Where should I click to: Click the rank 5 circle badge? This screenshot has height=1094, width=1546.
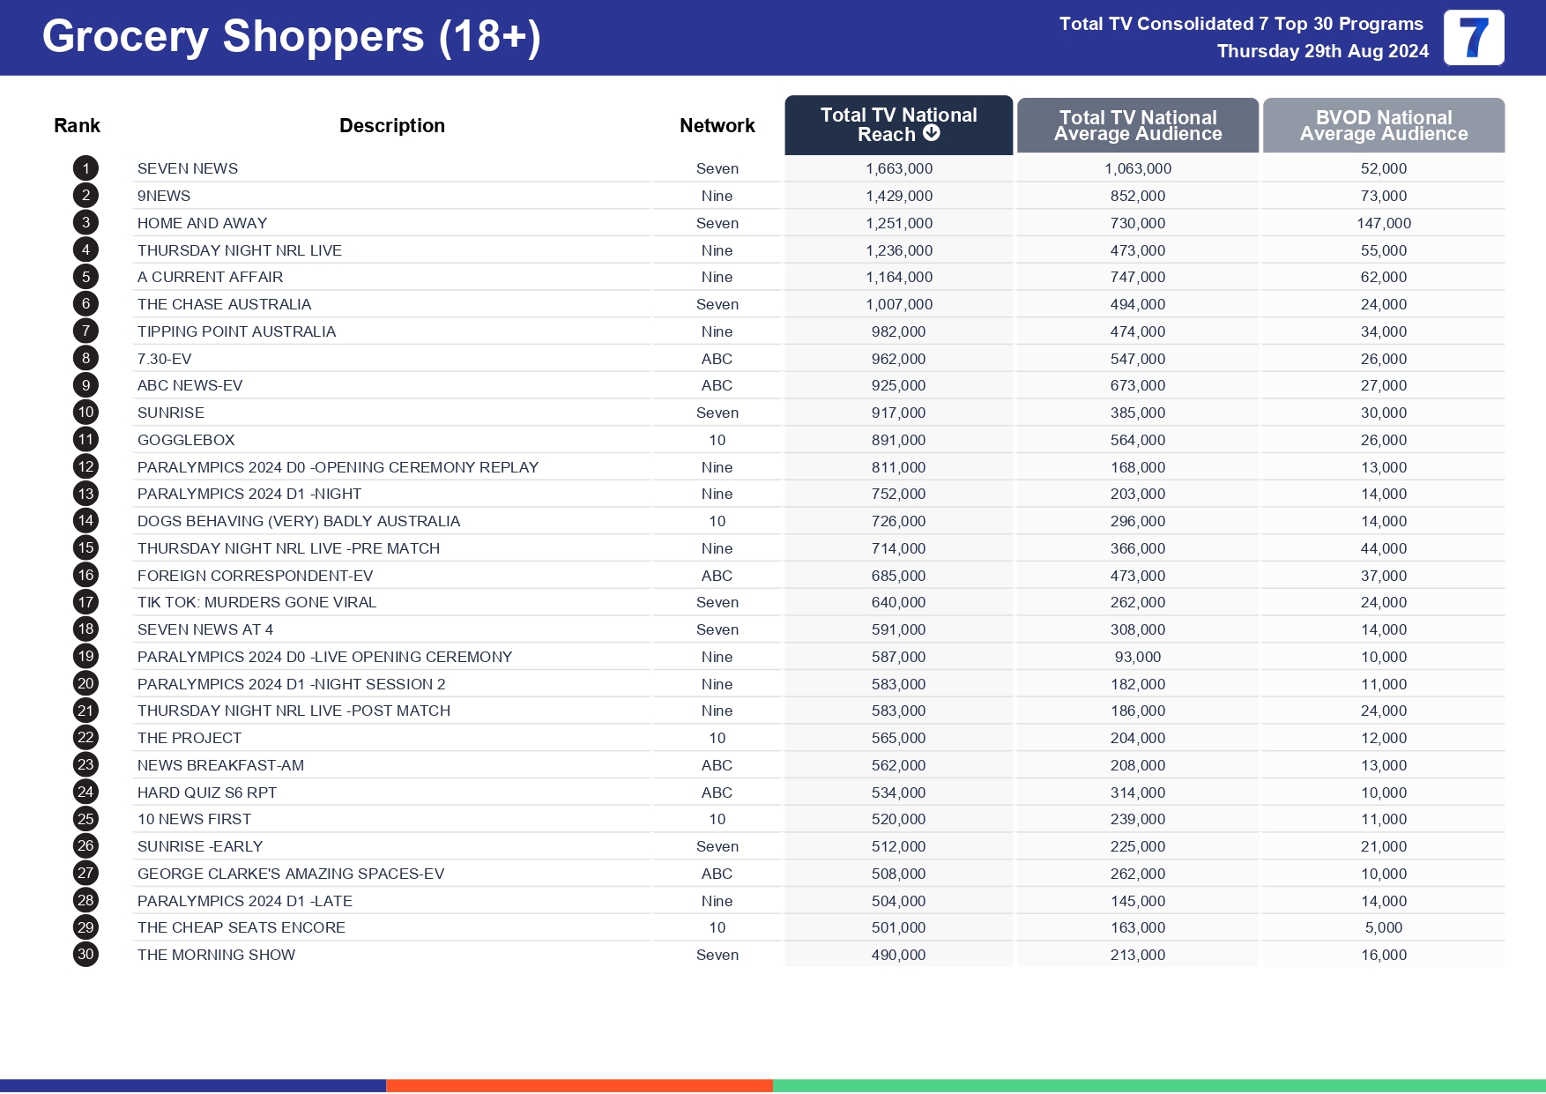click(x=85, y=277)
